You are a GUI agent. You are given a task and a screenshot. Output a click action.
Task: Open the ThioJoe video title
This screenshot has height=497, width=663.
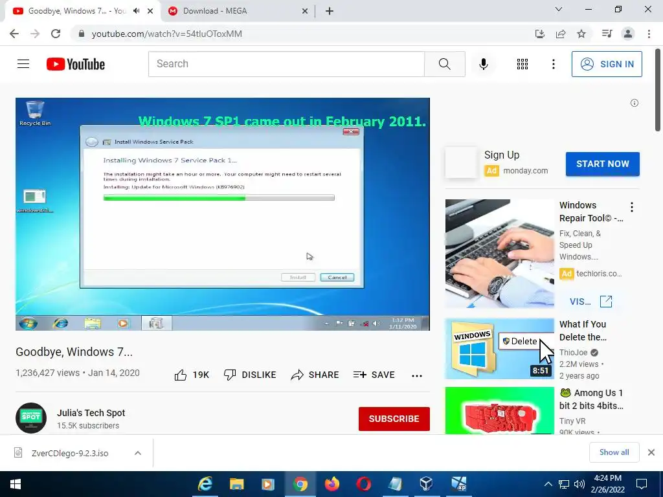point(583,331)
